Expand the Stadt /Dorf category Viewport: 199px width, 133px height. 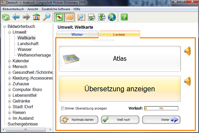9,107
